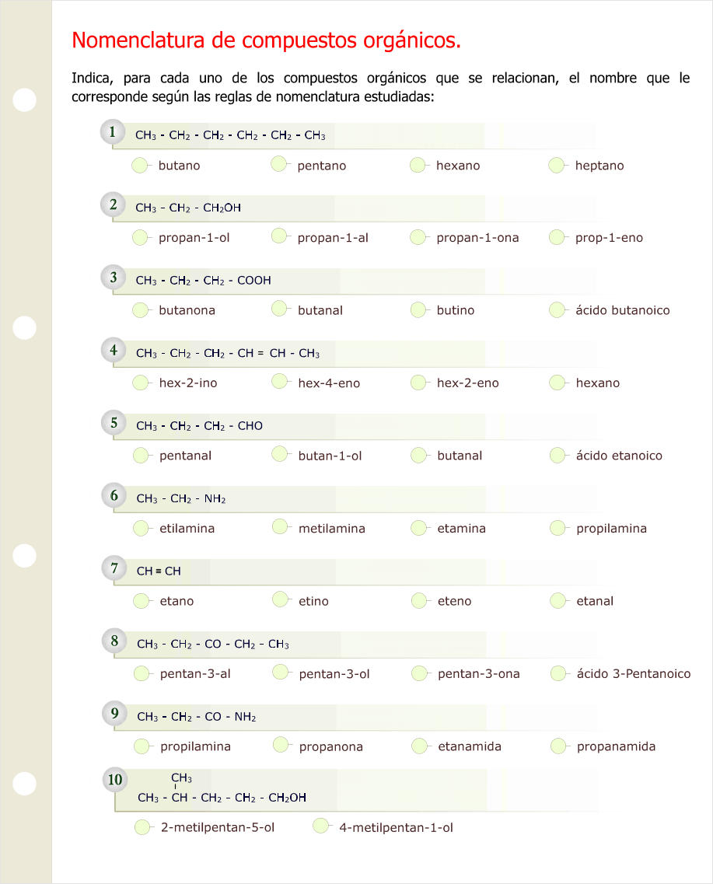713x884 pixels.
Task: Select the 'etino' radio button
Action: click(x=281, y=600)
